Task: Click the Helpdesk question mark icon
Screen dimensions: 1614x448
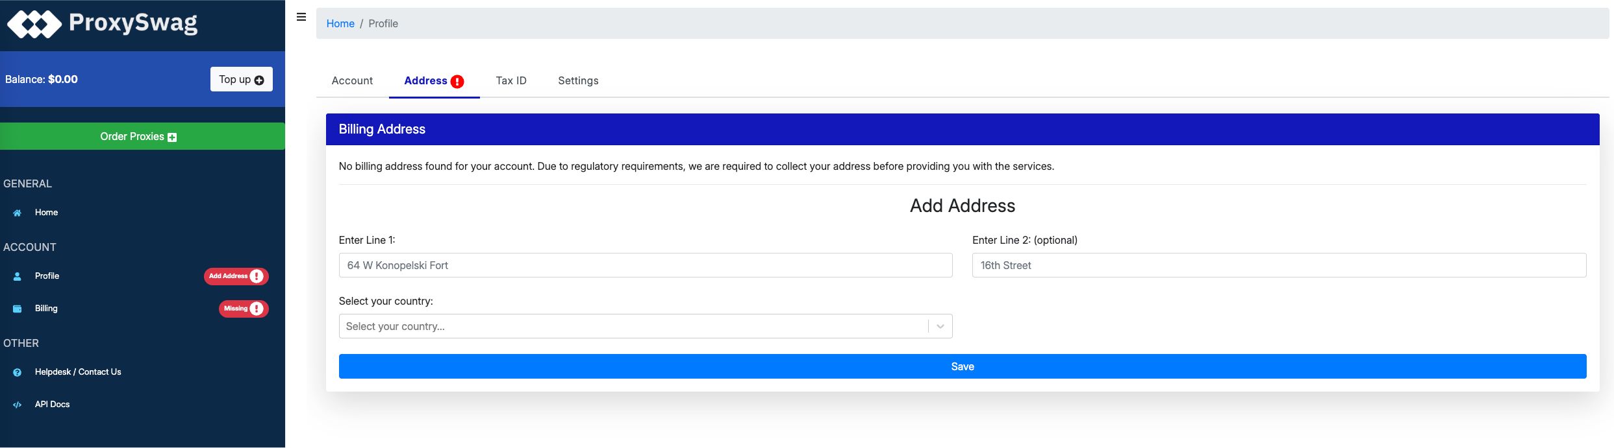Action: pyautogui.click(x=18, y=372)
